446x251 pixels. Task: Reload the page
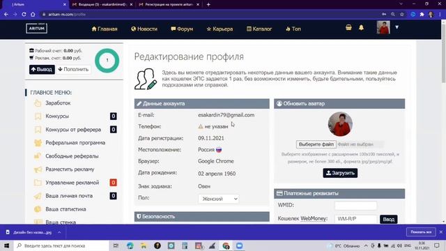click(x=24, y=14)
